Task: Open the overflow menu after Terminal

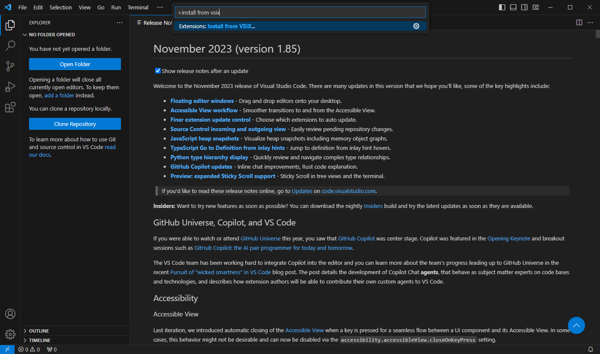Action: click(160, 7)
